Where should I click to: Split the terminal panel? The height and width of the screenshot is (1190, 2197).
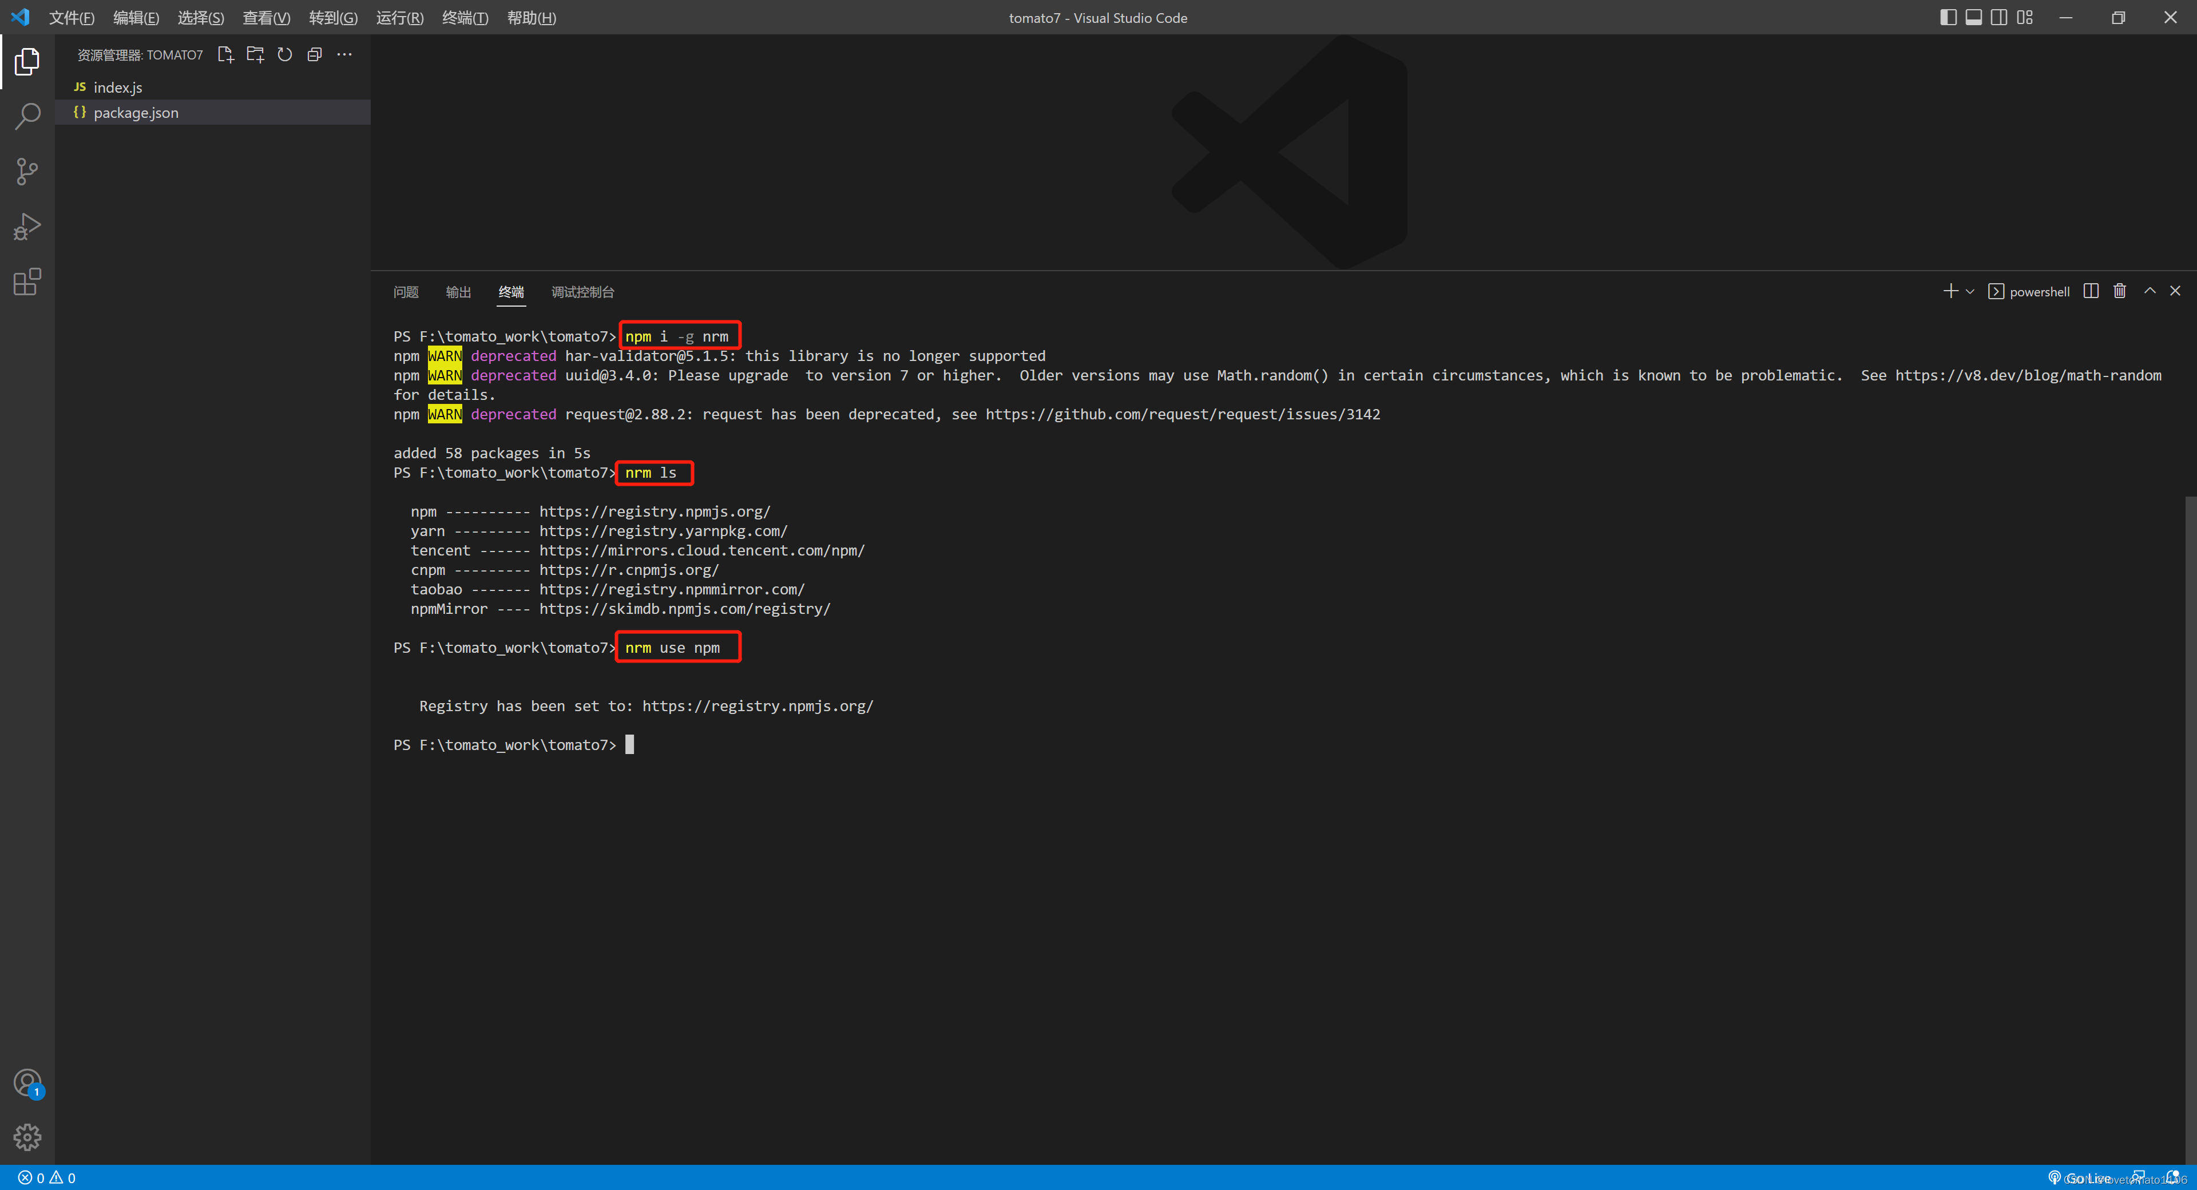(x=2091, y=291)
